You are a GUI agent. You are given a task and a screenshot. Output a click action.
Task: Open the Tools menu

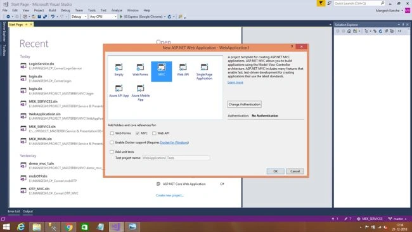(x=92, y=10)
